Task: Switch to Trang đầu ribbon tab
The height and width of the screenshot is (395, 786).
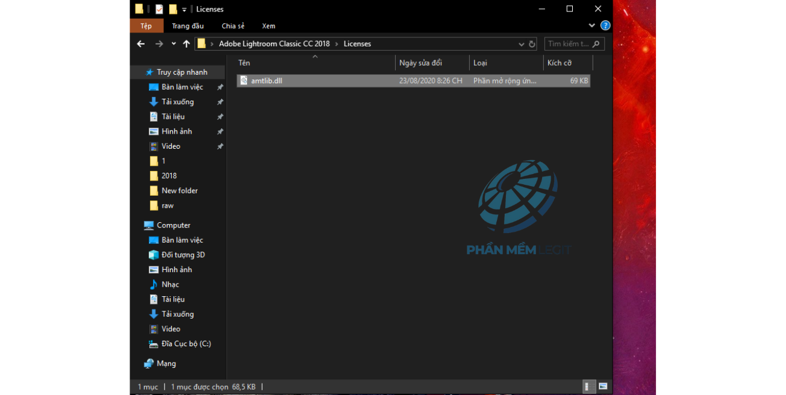Action: 188,26
